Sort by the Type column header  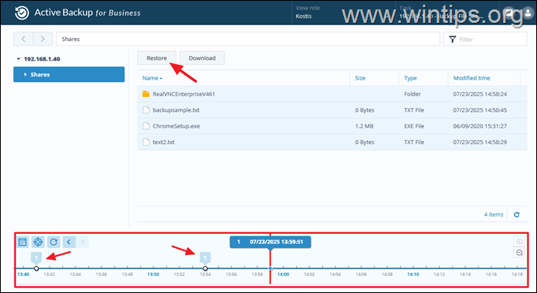(410, 78)
